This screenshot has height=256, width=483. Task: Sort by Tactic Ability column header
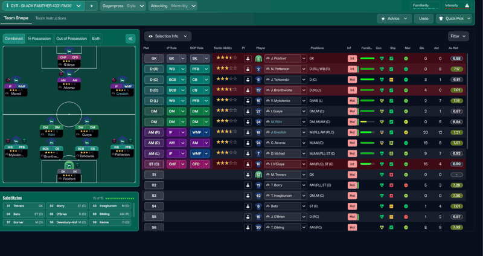point(223,48)
